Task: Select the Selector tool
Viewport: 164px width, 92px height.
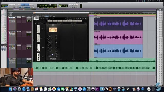Action: click(25, 5)
